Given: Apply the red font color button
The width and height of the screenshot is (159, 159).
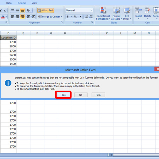Looking at the screenshot, I should click(x=3, y=17).
